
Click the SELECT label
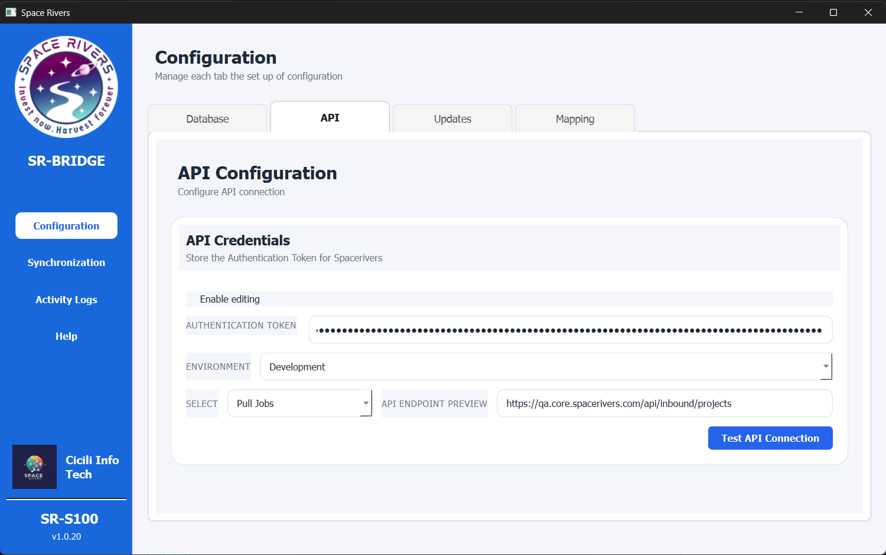click(x=202, y=403)
